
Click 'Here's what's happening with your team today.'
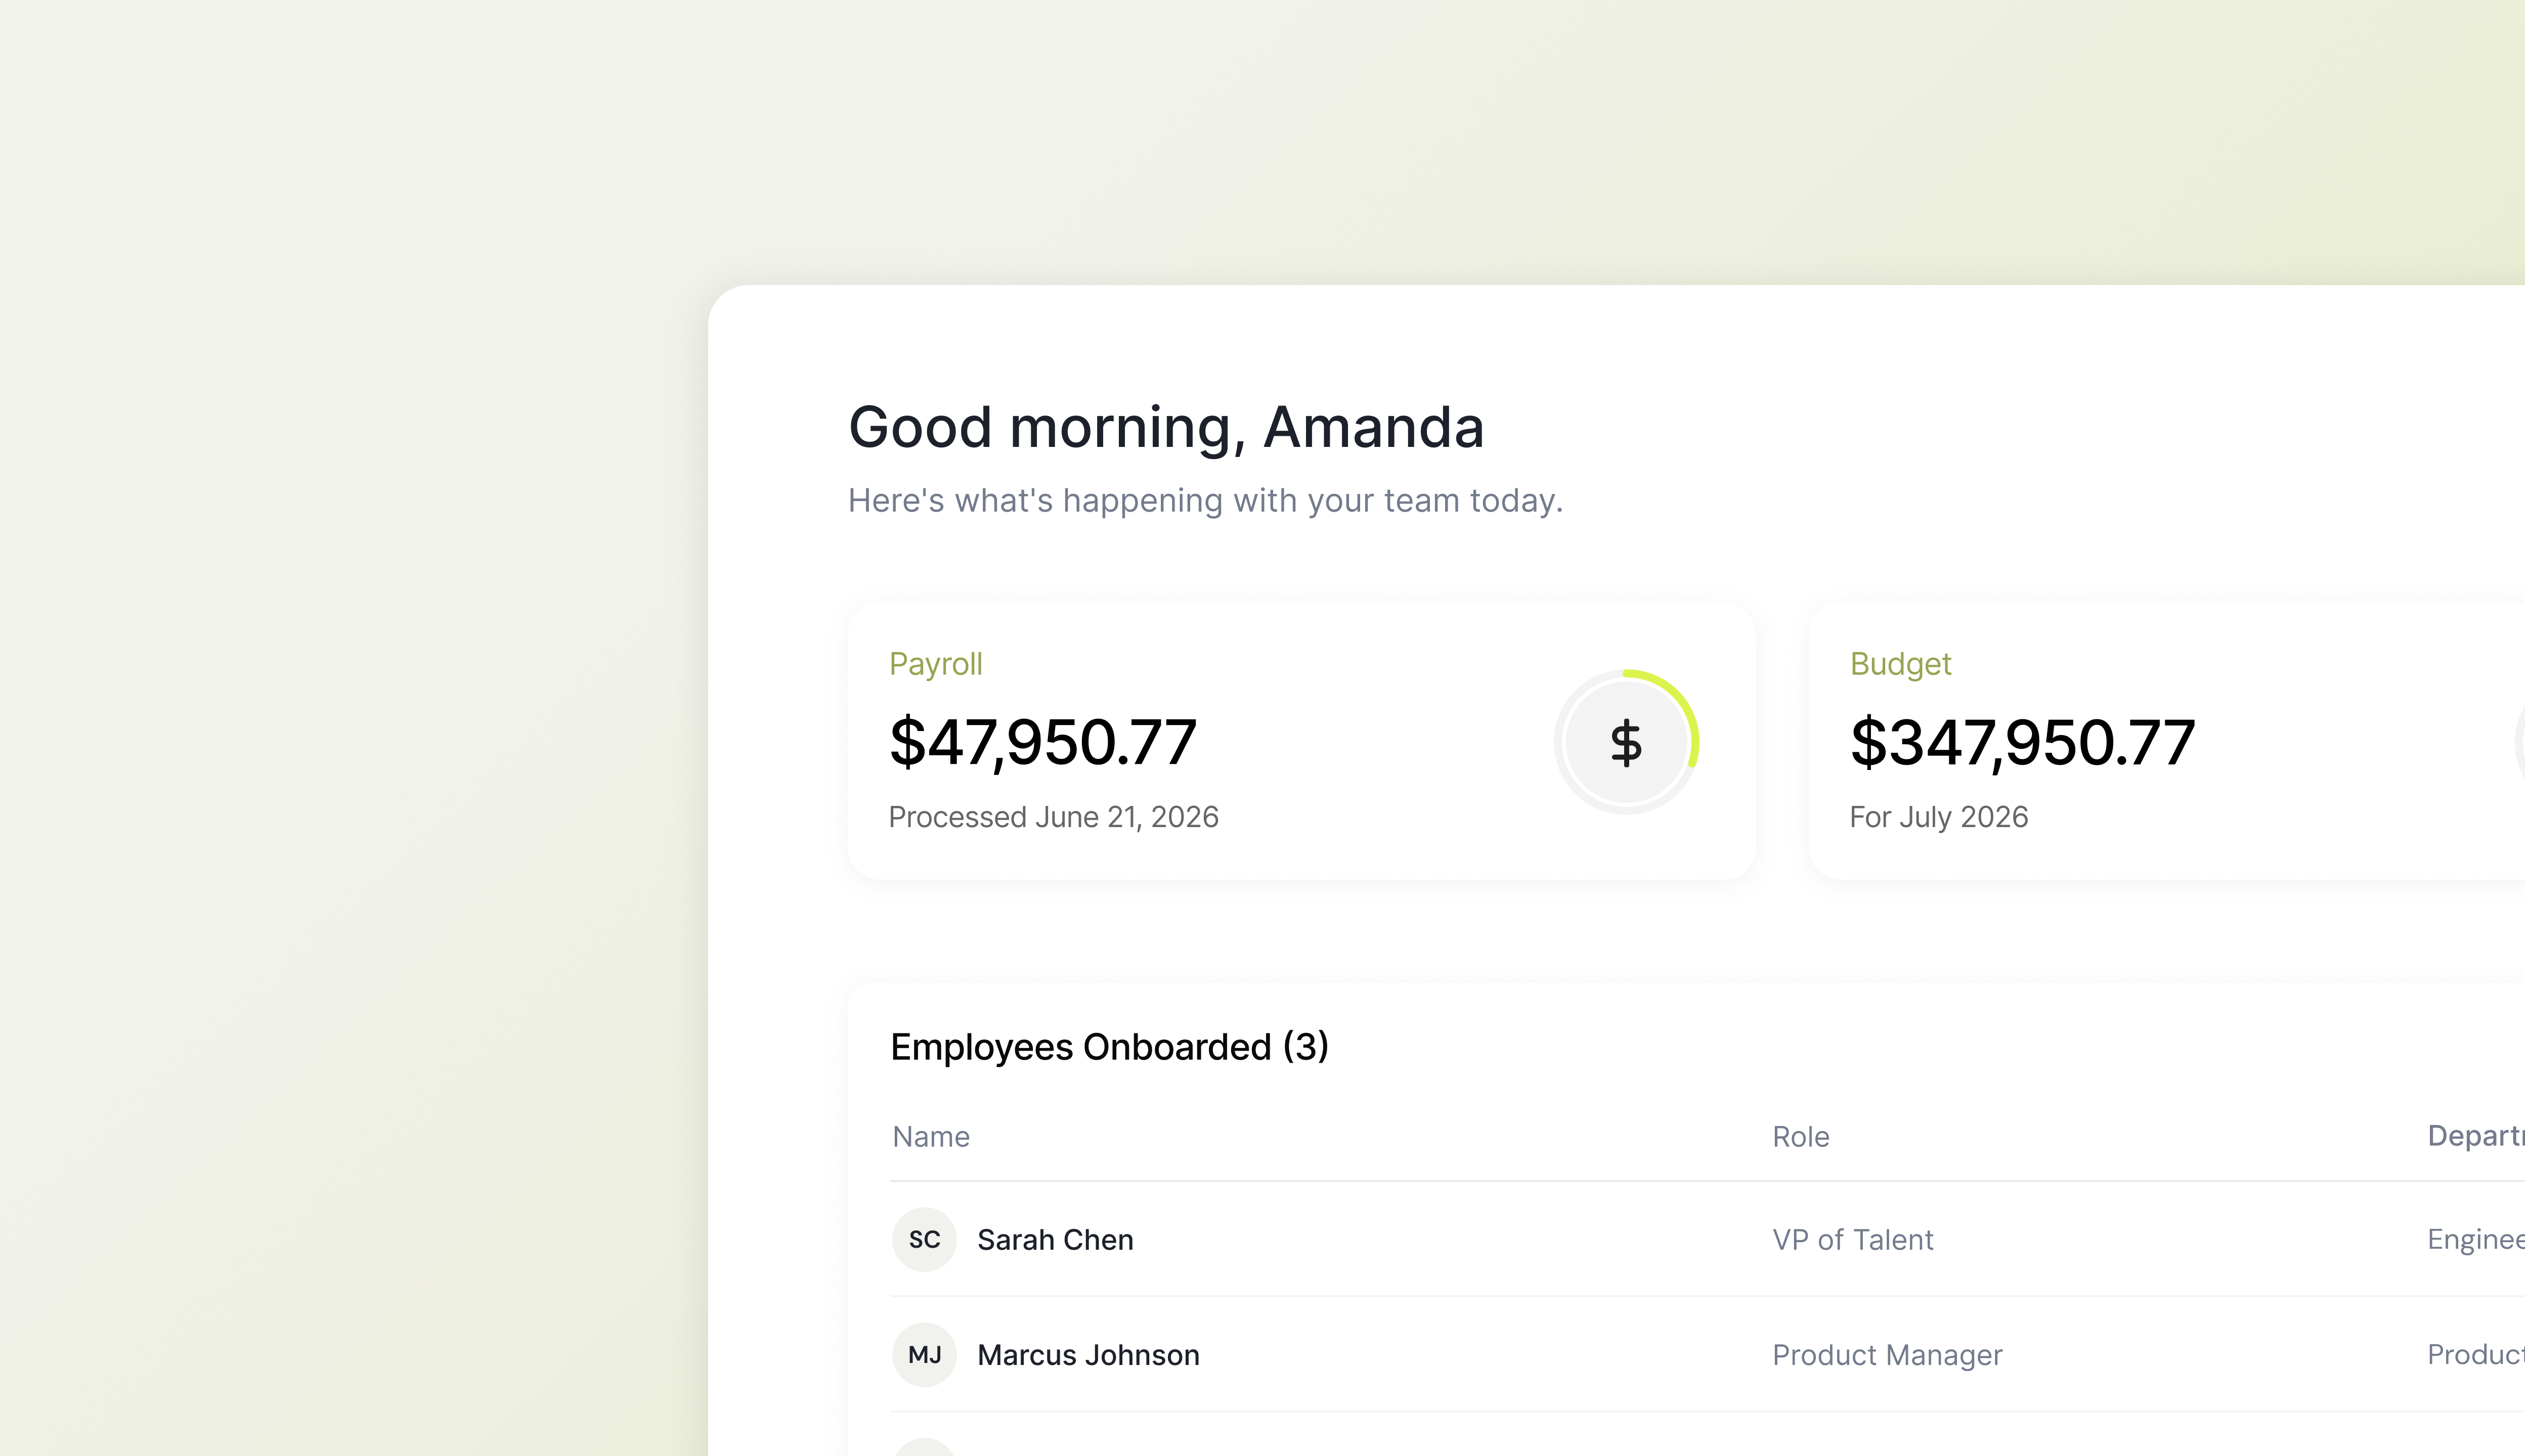point(1205,500)
